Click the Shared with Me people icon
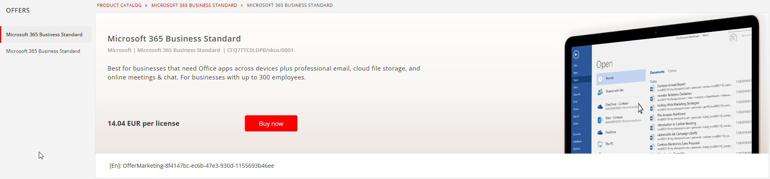 (600, 92)
